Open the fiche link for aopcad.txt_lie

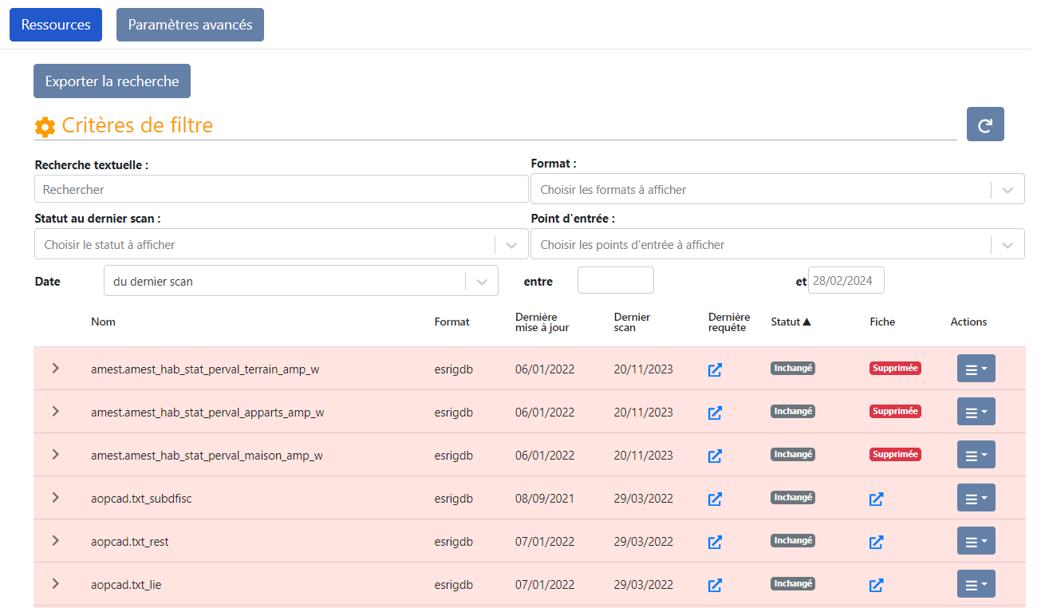(x=876, y=585)
